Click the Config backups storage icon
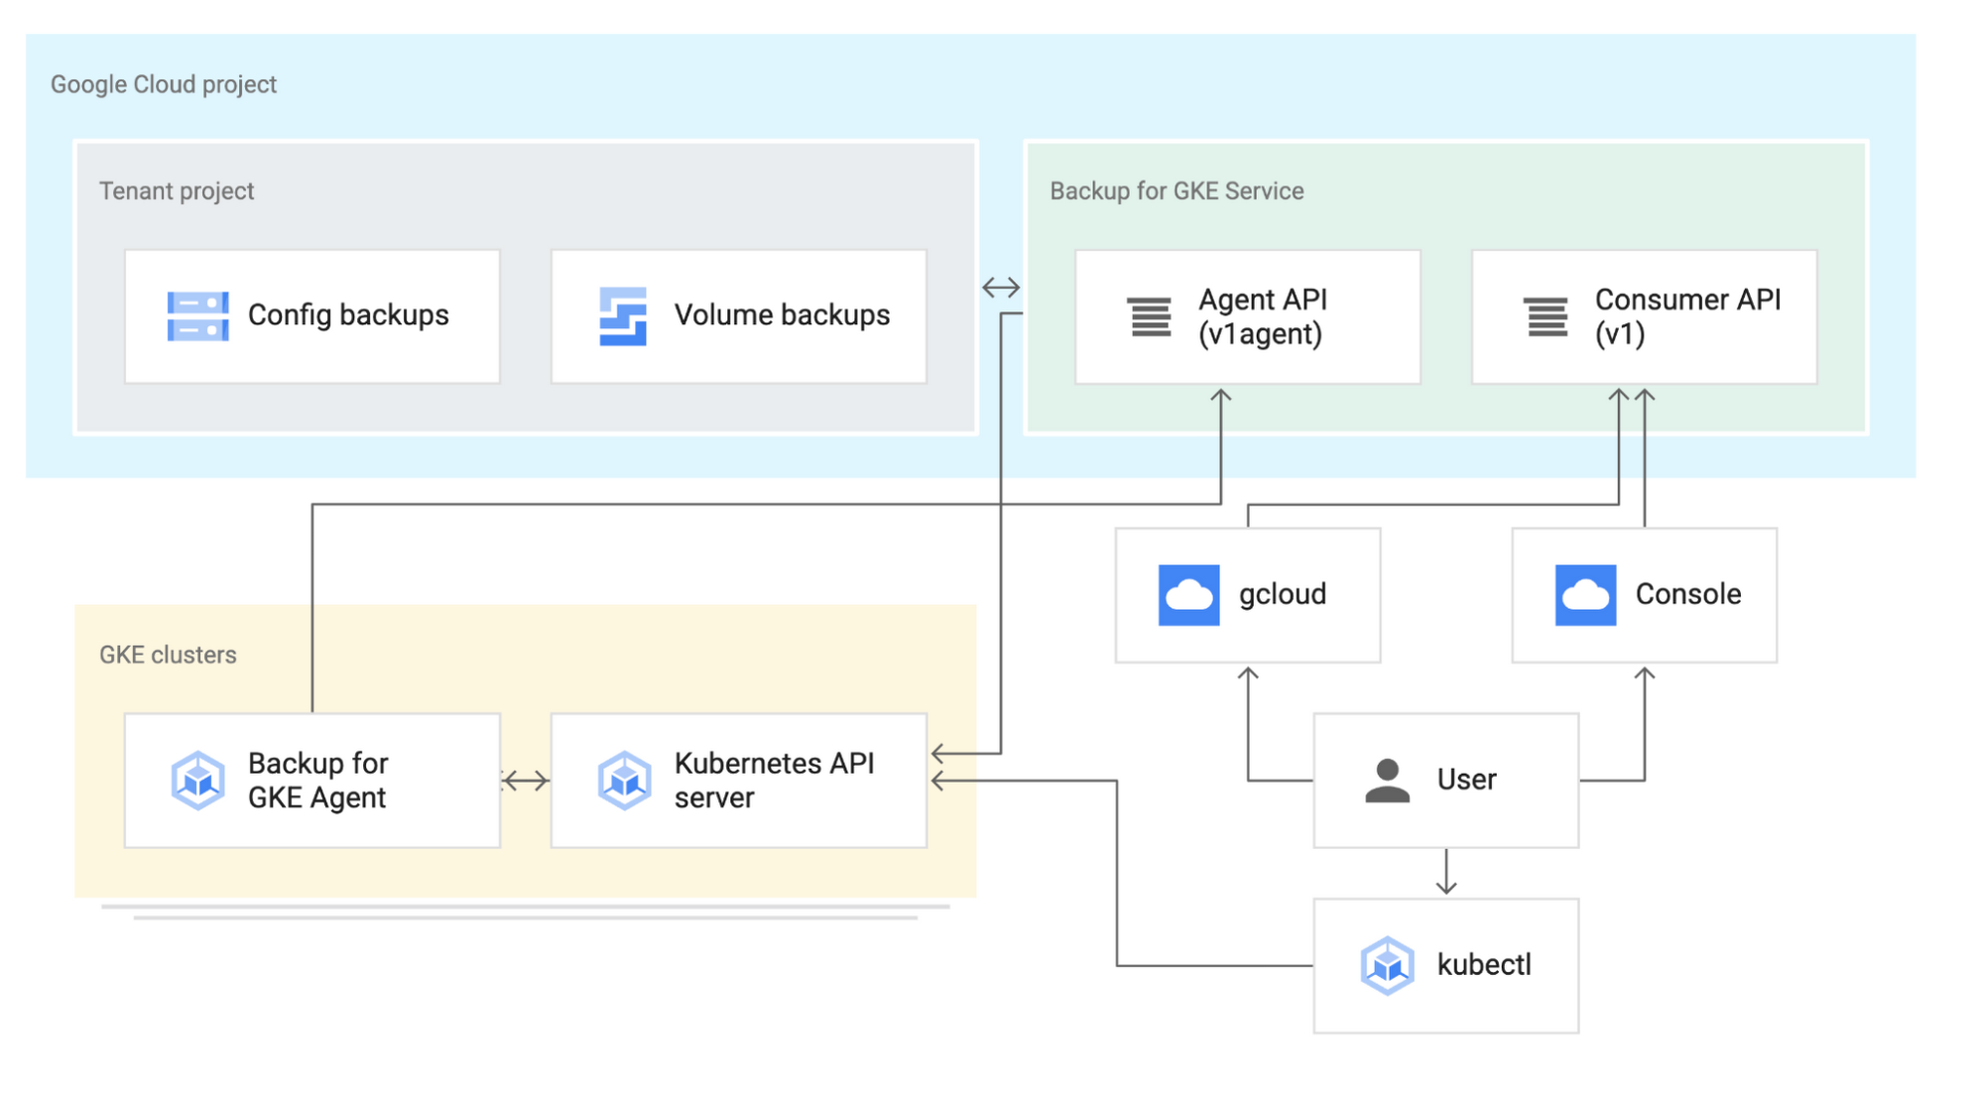 [x=198, y=316]
